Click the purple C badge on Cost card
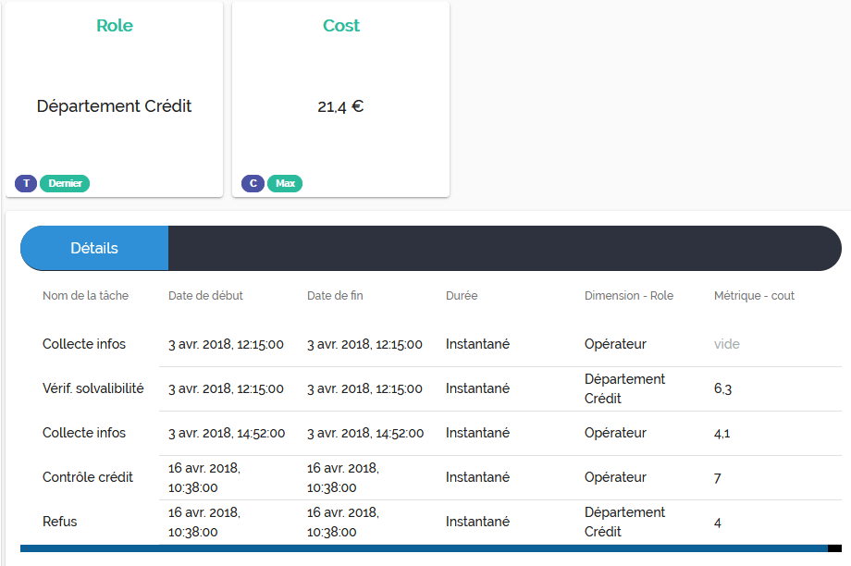 click(x=253, y=183)
